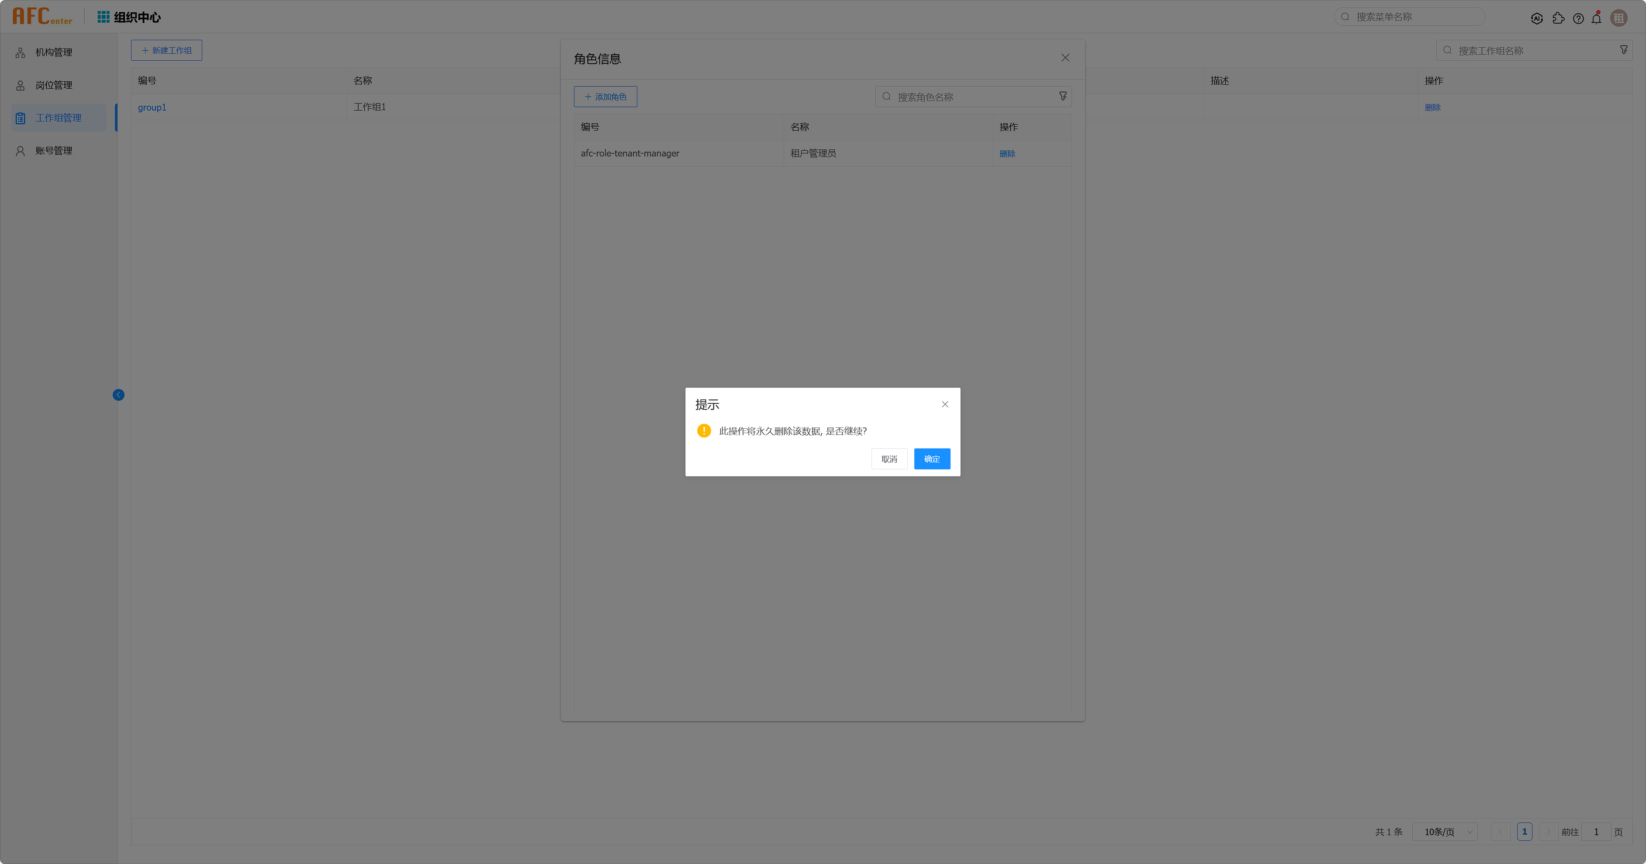Image resolution: width=1646 pixels, height=864 pixels.
Task: Click the filter icon in workgroup search
Action: point(1624,50)
